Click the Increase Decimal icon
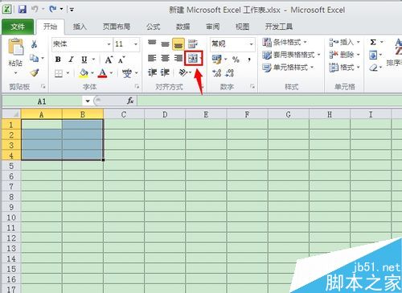Screen dimensions: 402x293 point(216,72)
